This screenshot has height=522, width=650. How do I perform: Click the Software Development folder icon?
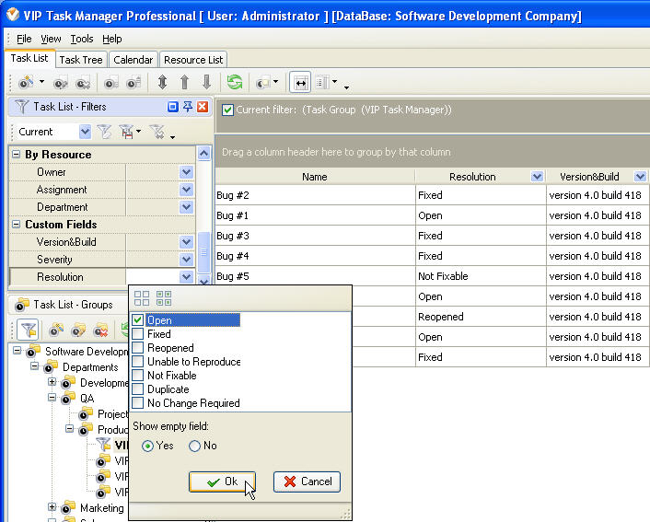[33, 351]
